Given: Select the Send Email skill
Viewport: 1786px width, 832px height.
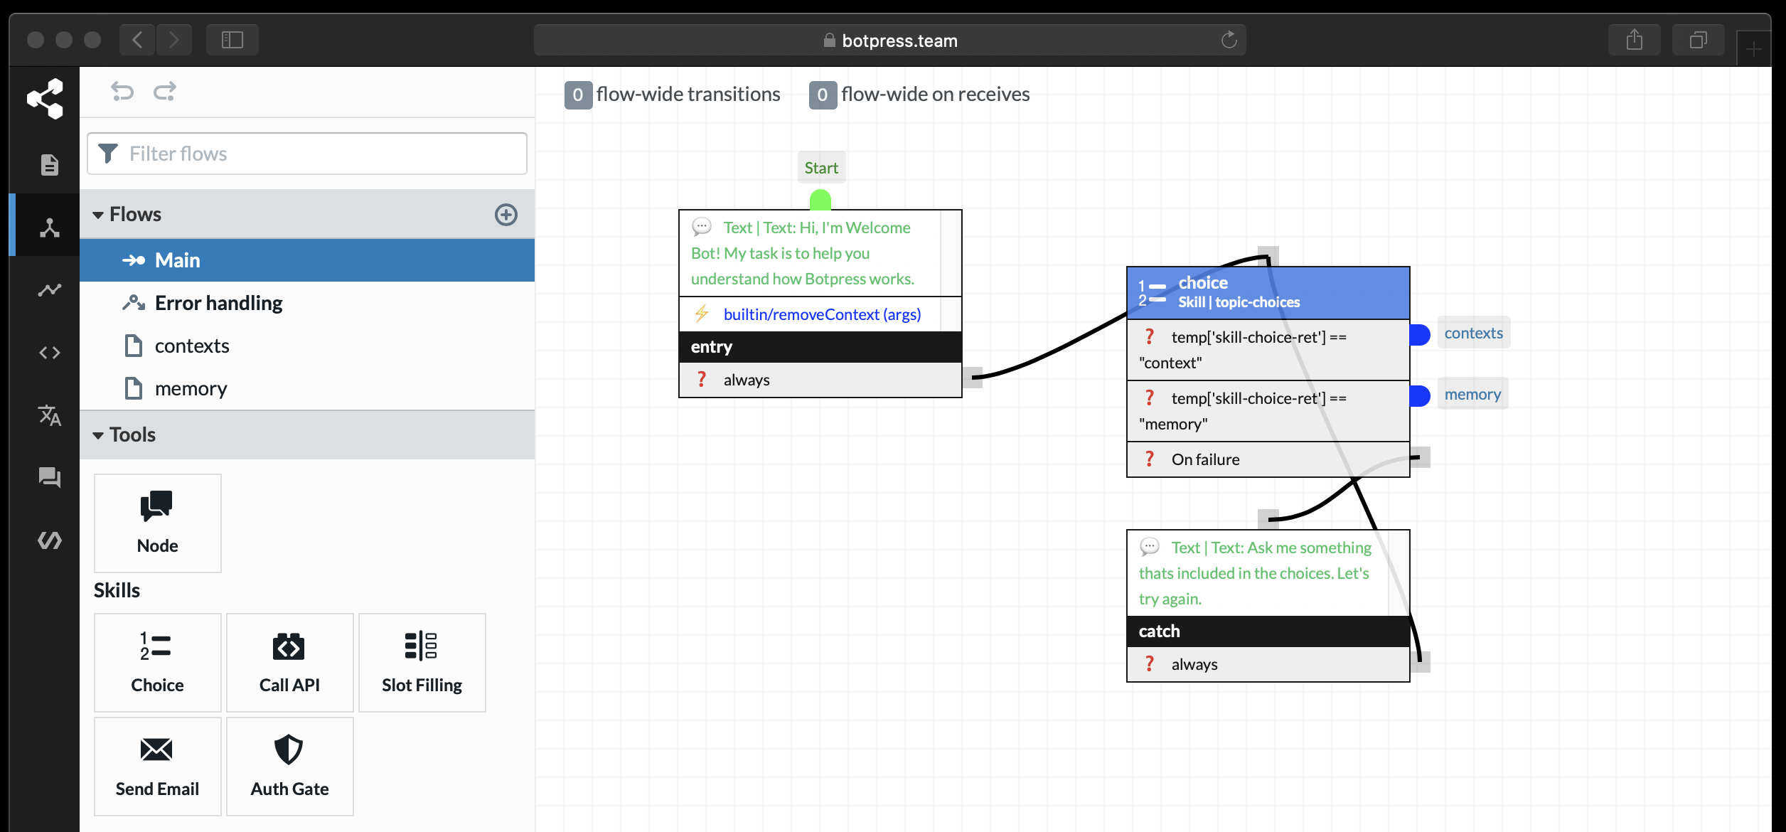Looking at the screenshot, I should [158, 766].
